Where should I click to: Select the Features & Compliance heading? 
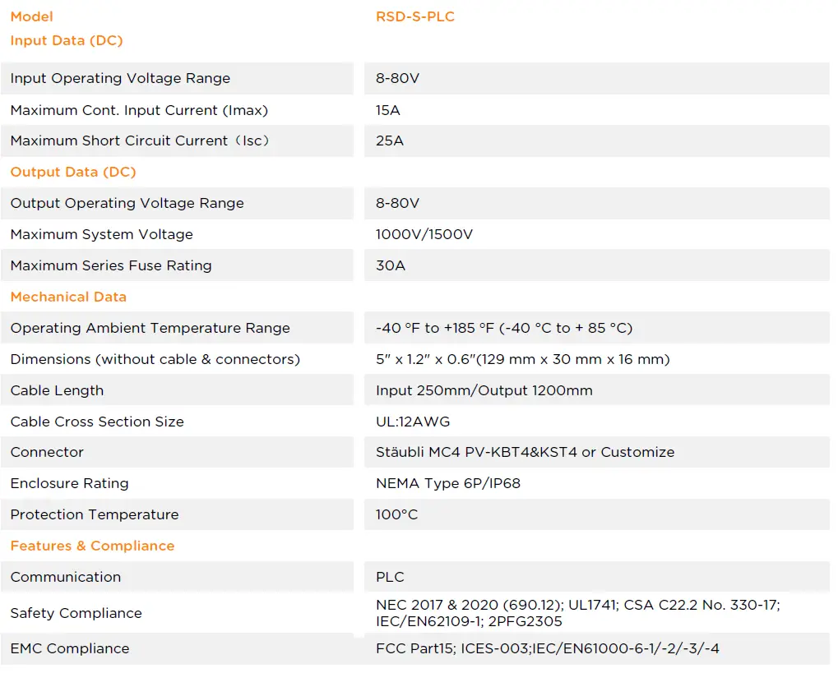coord(92,546)
